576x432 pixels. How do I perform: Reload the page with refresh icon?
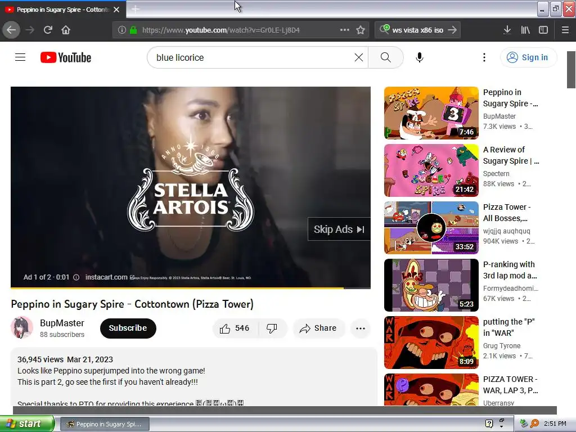(48, 30)
